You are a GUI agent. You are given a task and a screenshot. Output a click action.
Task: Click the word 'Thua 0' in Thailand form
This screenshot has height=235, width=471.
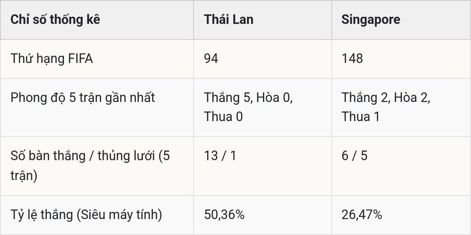[x=223, y=117]
